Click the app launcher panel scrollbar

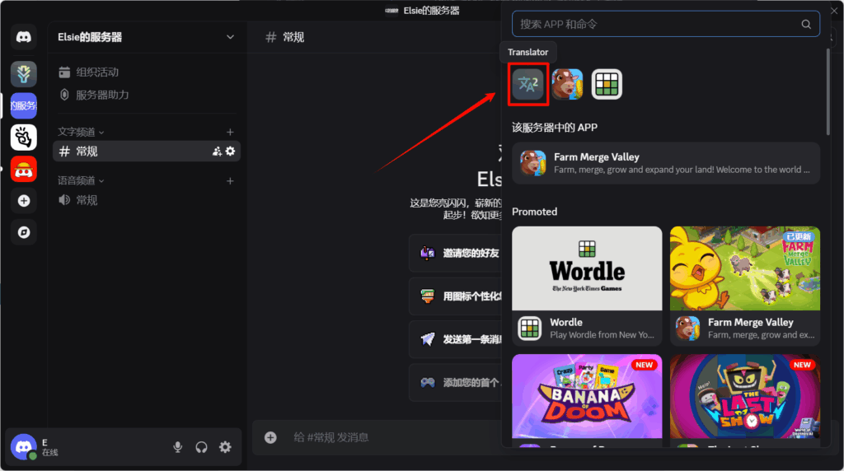point(828,91)
